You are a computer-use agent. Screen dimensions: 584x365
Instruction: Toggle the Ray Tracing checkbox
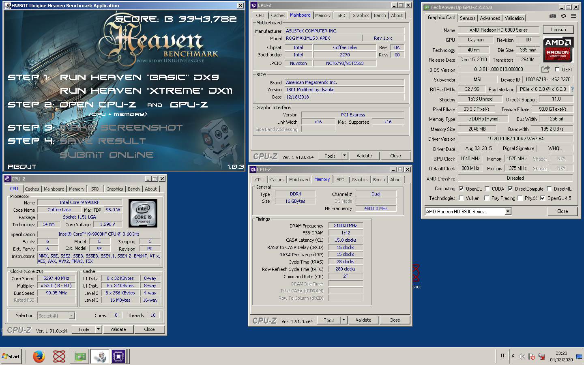[x=487, y=198]
